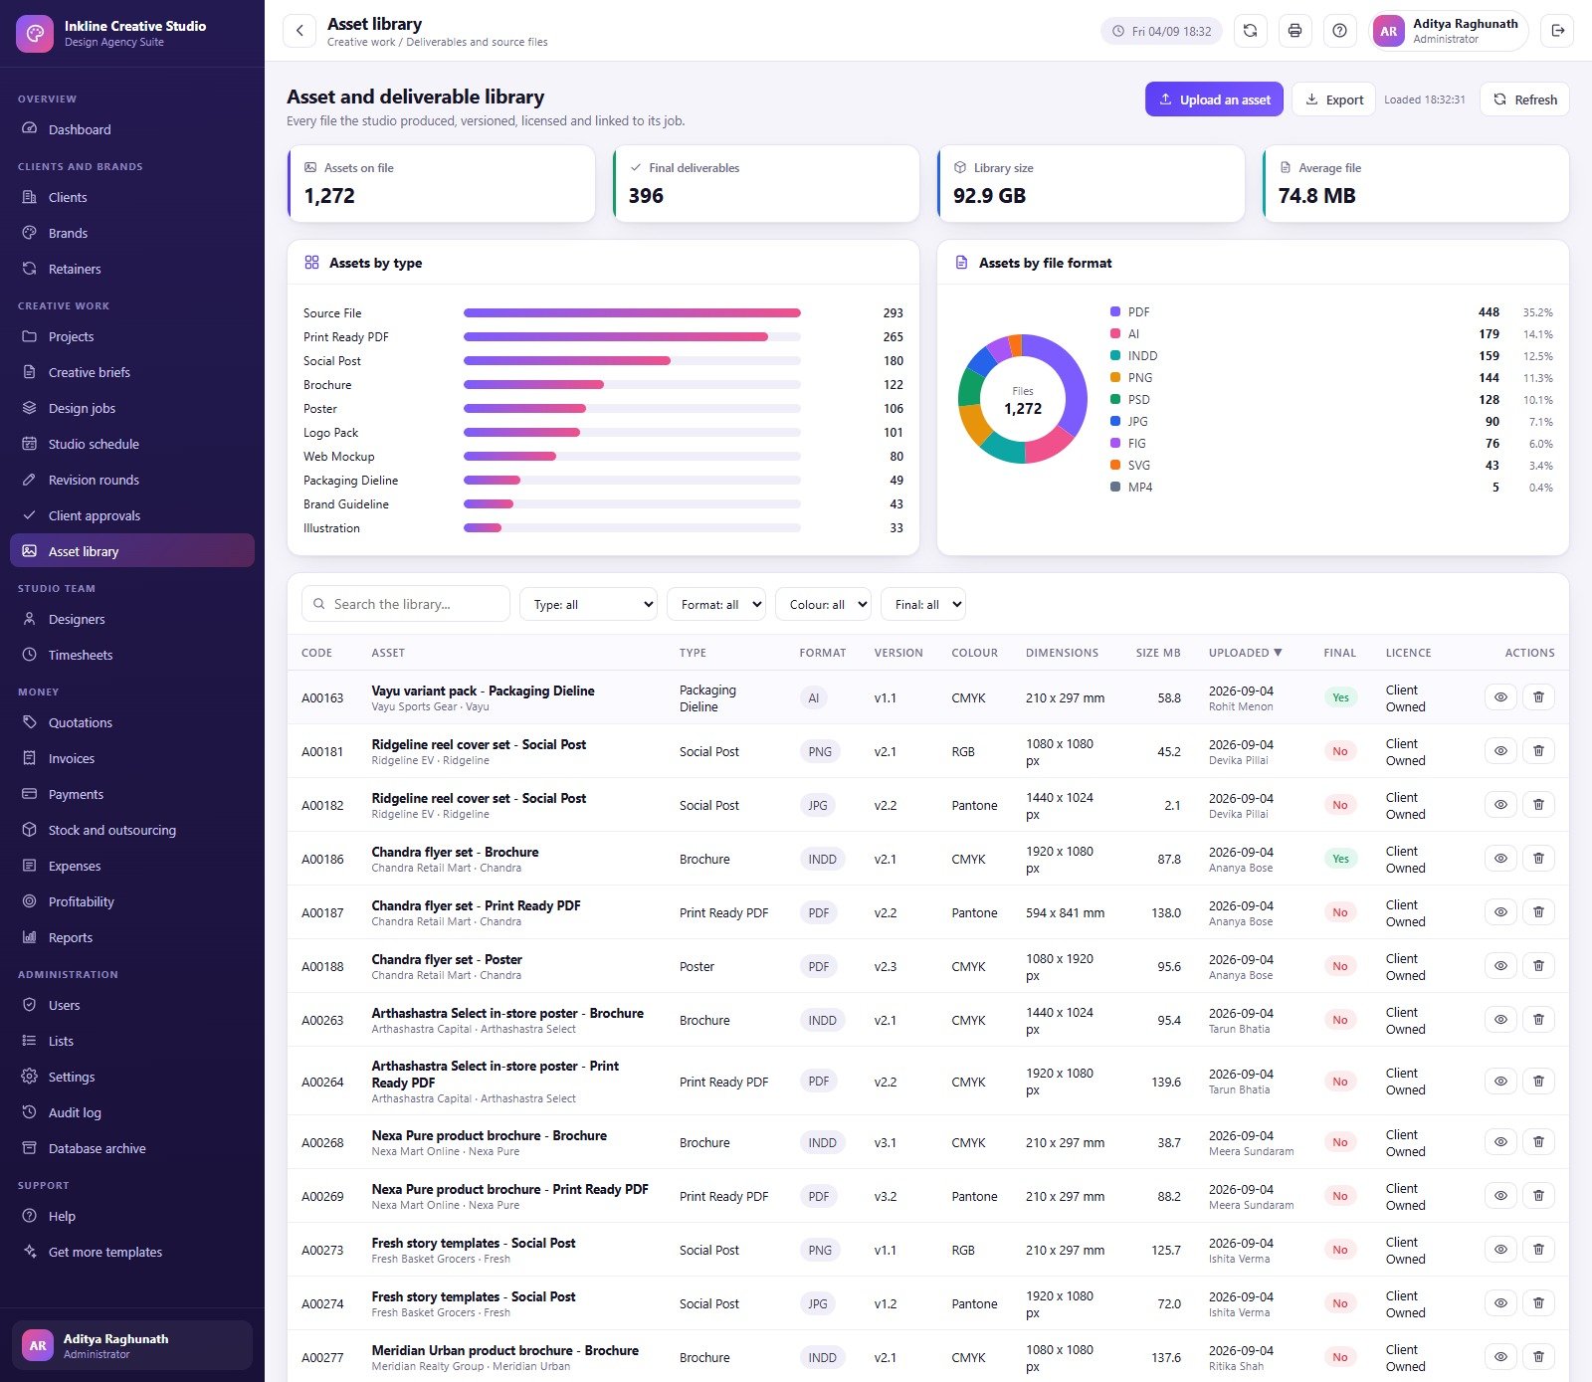The height and width of the screenshot is (1382, 1592).
Task: Click the magnifier icon in library search
Action: point(319,604)
